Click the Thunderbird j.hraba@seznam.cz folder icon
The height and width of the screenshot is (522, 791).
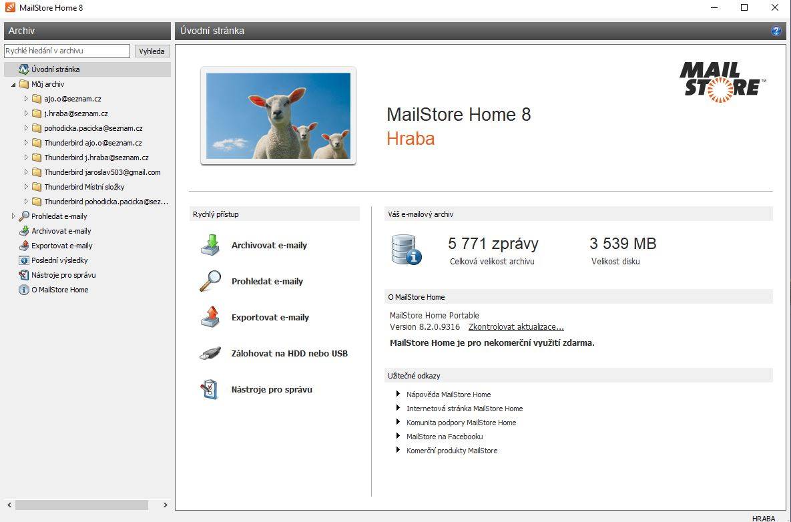click(36, 158)
